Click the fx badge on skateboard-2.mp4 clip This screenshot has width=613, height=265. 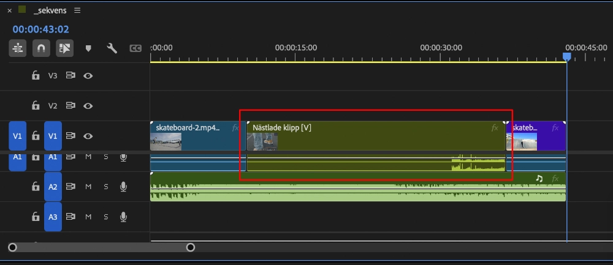[x=235, y=128]
